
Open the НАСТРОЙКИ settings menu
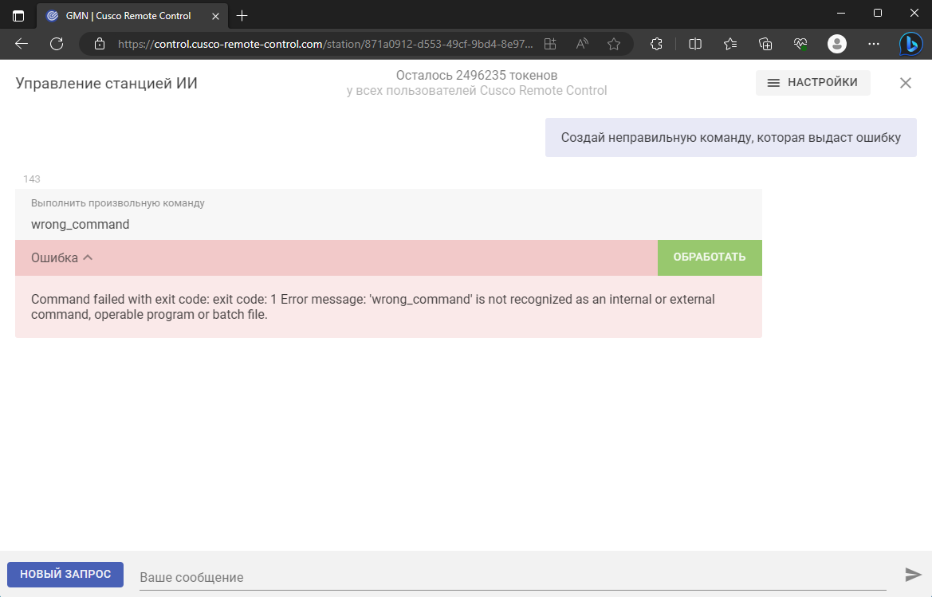click(812, 83)
